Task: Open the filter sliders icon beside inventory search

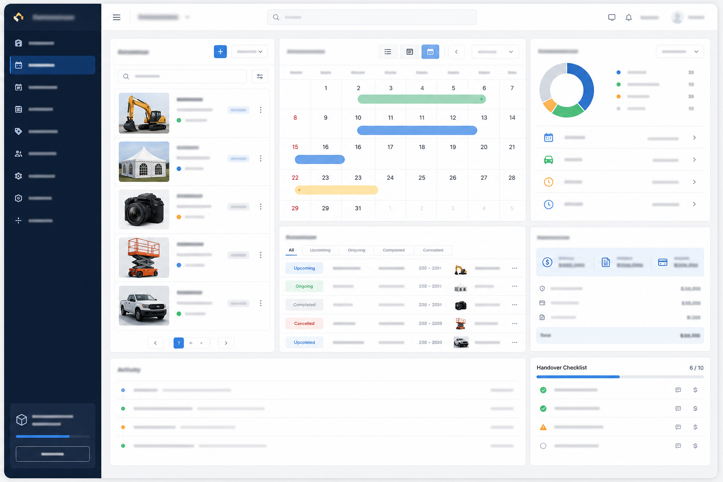Action: [x=260, y=76]
